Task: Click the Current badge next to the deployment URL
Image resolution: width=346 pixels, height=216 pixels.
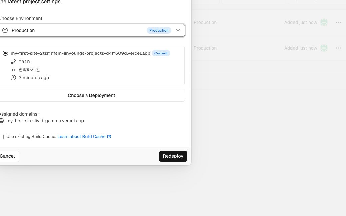Action: point(161,53)
